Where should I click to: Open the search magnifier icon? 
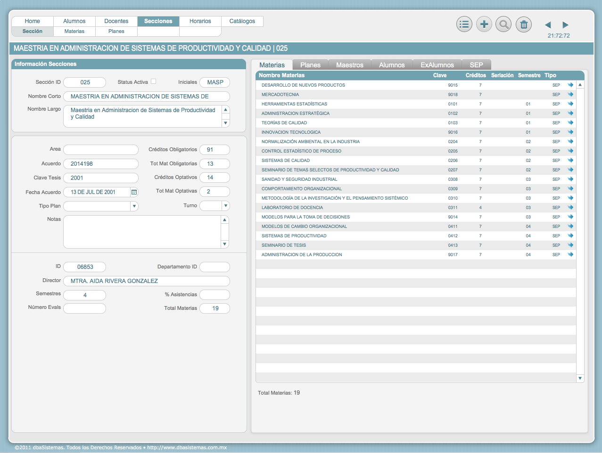point(504,24)
